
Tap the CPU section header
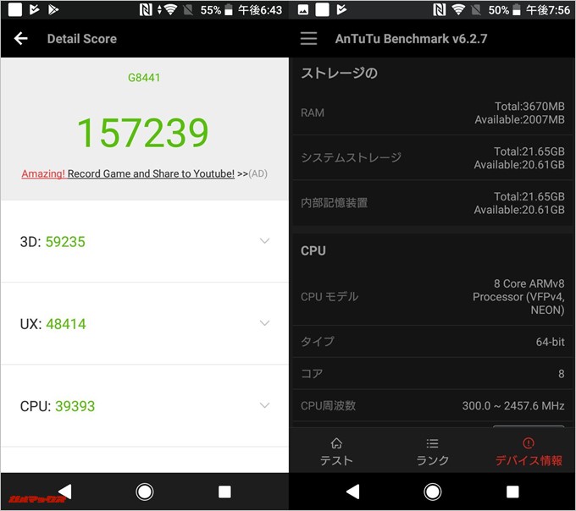pos(313,251)
